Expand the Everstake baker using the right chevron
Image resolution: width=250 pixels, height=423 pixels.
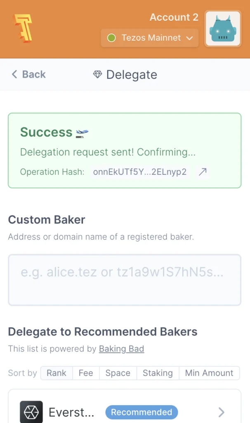pos(221,412)
